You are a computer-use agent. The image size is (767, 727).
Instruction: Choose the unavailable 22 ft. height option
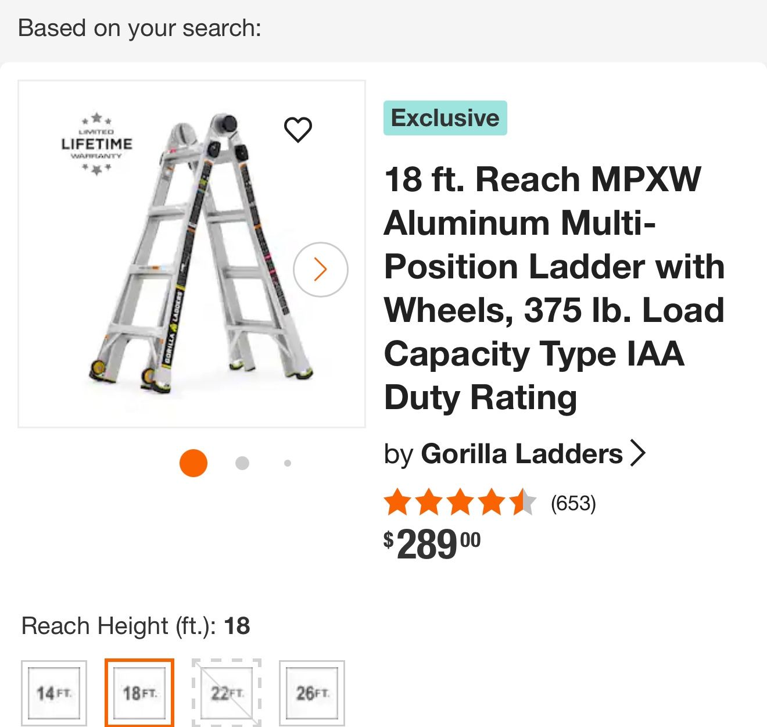pos(227,693)
